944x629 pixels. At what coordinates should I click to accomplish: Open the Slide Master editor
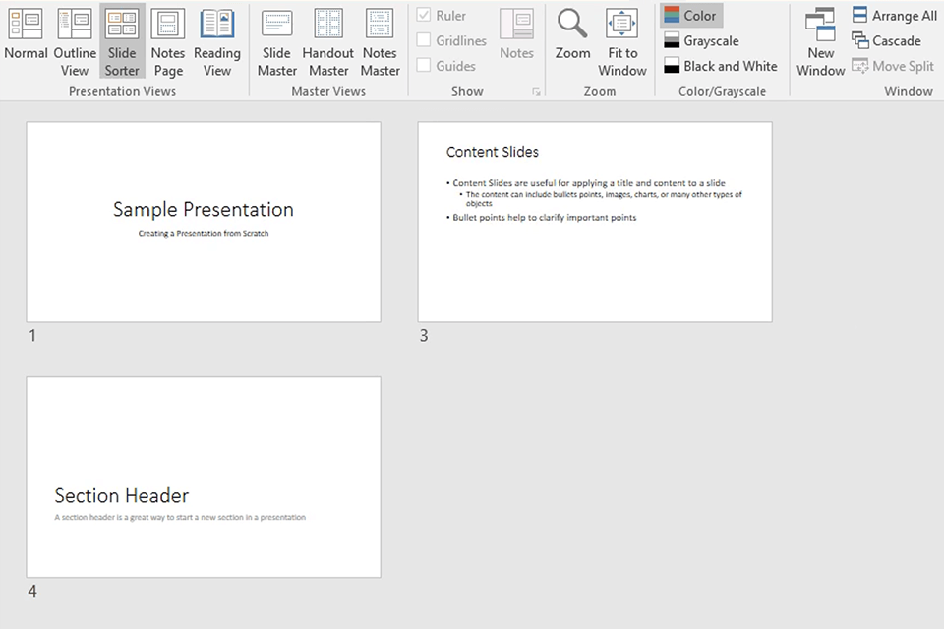(276, 41)
